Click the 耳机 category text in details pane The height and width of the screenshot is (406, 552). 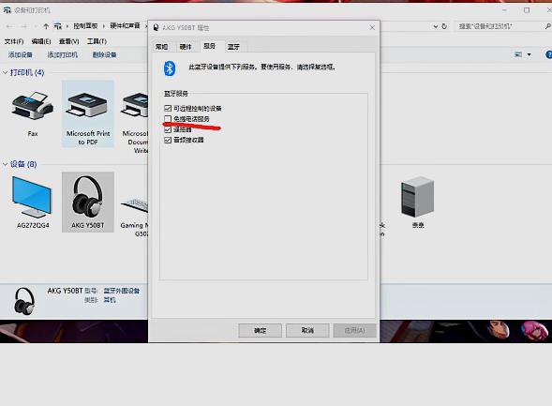tap(110, 300)
